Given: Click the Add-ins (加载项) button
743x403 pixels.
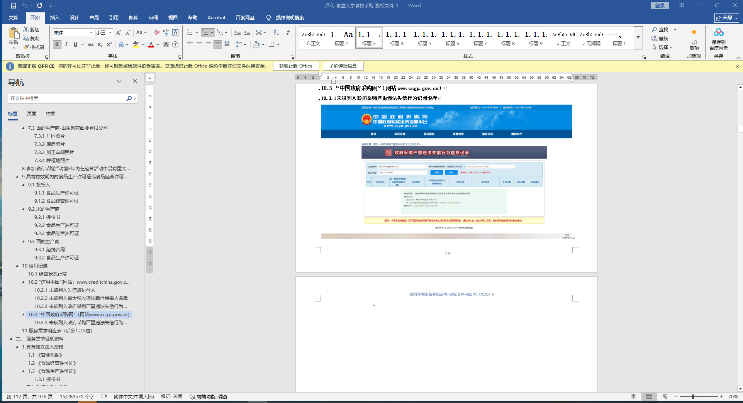Looking at the screenshot, I should [694, 39].
